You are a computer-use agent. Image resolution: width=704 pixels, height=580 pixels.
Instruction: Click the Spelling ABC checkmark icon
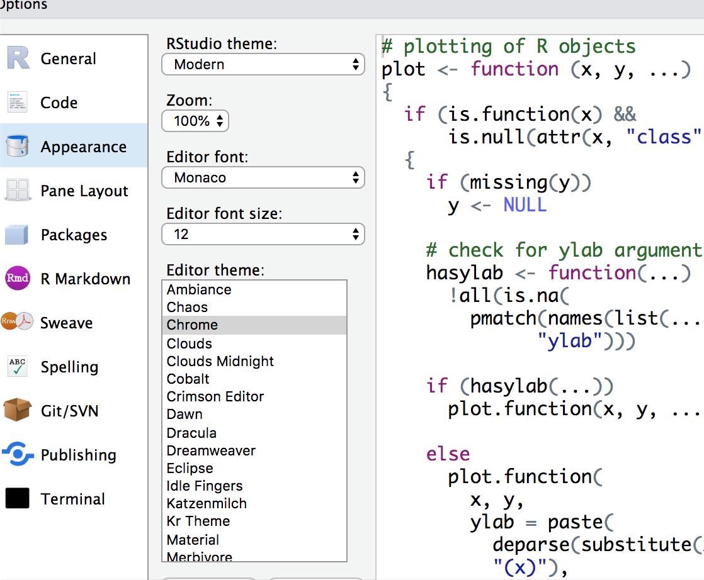click(18, 367)
